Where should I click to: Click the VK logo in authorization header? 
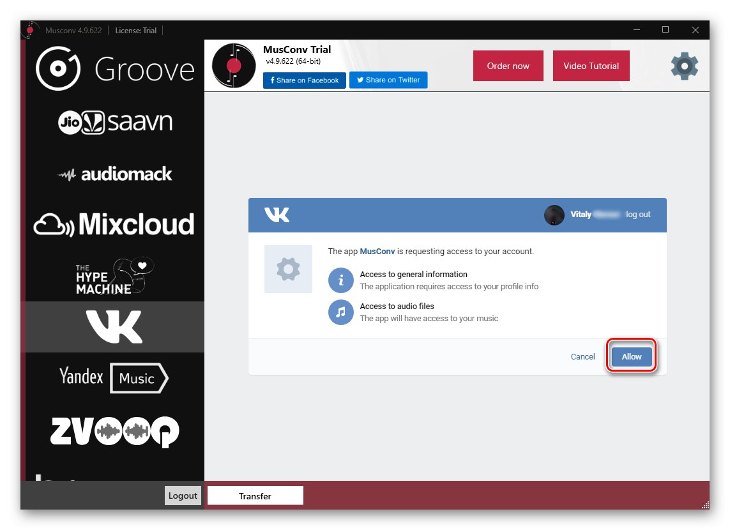point(277,215)
